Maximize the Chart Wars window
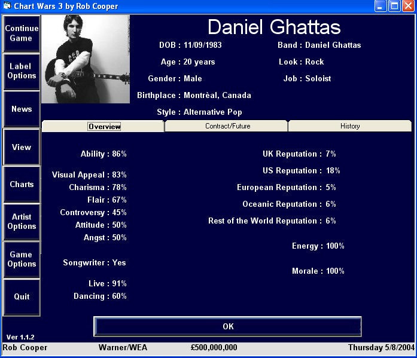This screenshot has height=358, width=417. tap(394, 6)
